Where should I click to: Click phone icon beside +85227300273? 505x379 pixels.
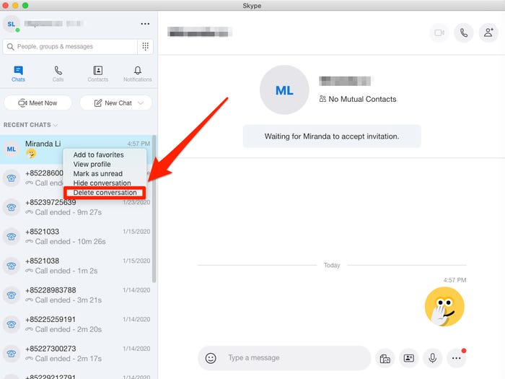coord(12,354)
